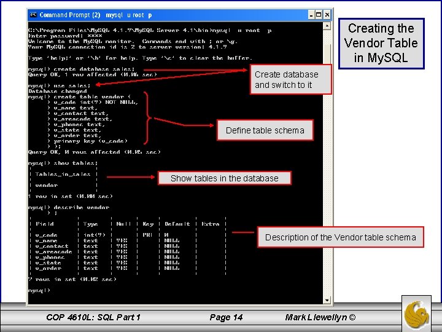Image resolution: width=442 pixels, height=332 pixels.
Task: Click the 'Default' column header
Action: point(177,224)
